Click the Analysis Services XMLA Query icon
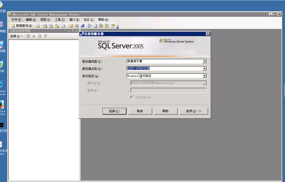285x182 pixels. click(57, 26)
